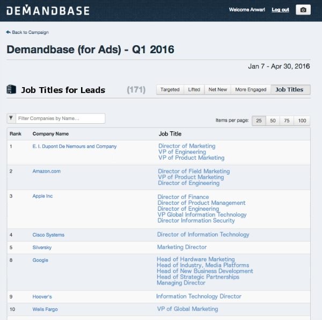Select the Job Titles tab
Image resolution: width=322 pixels, height=320 pixels.
coord(290,89)
